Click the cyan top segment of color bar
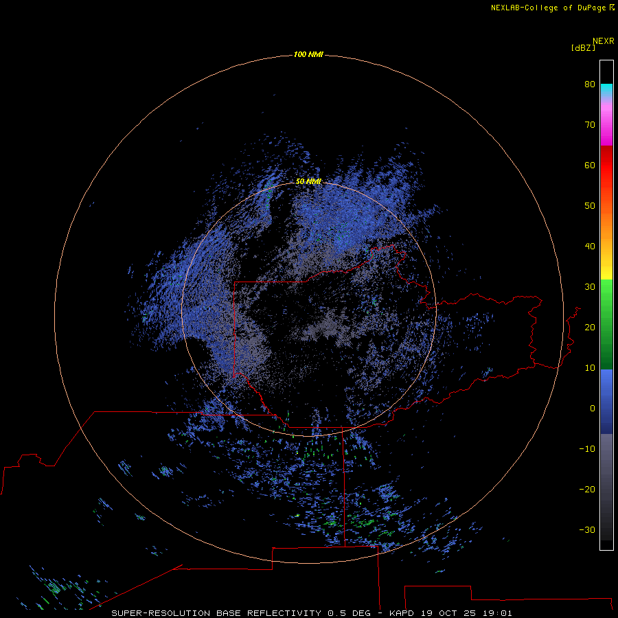The image size is (618, 618). 606,89
